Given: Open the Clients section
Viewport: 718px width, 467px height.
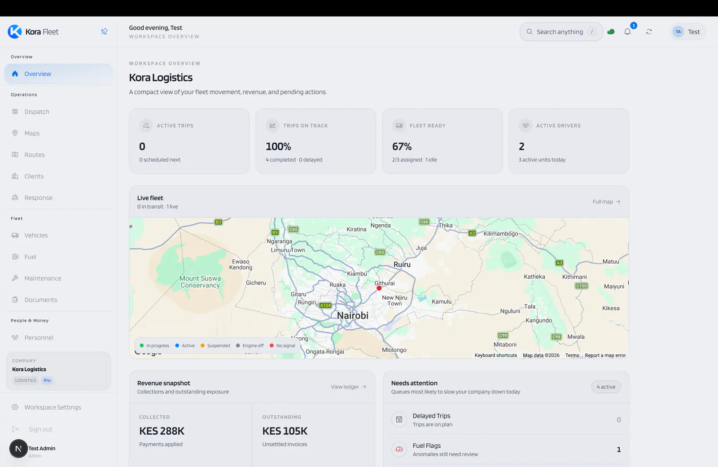Looking at the screenshot, I should [59, 176].
